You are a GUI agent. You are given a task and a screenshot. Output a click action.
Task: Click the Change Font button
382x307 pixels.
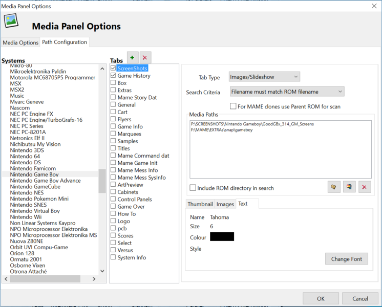pyautogui.click(x=347, y=259)
